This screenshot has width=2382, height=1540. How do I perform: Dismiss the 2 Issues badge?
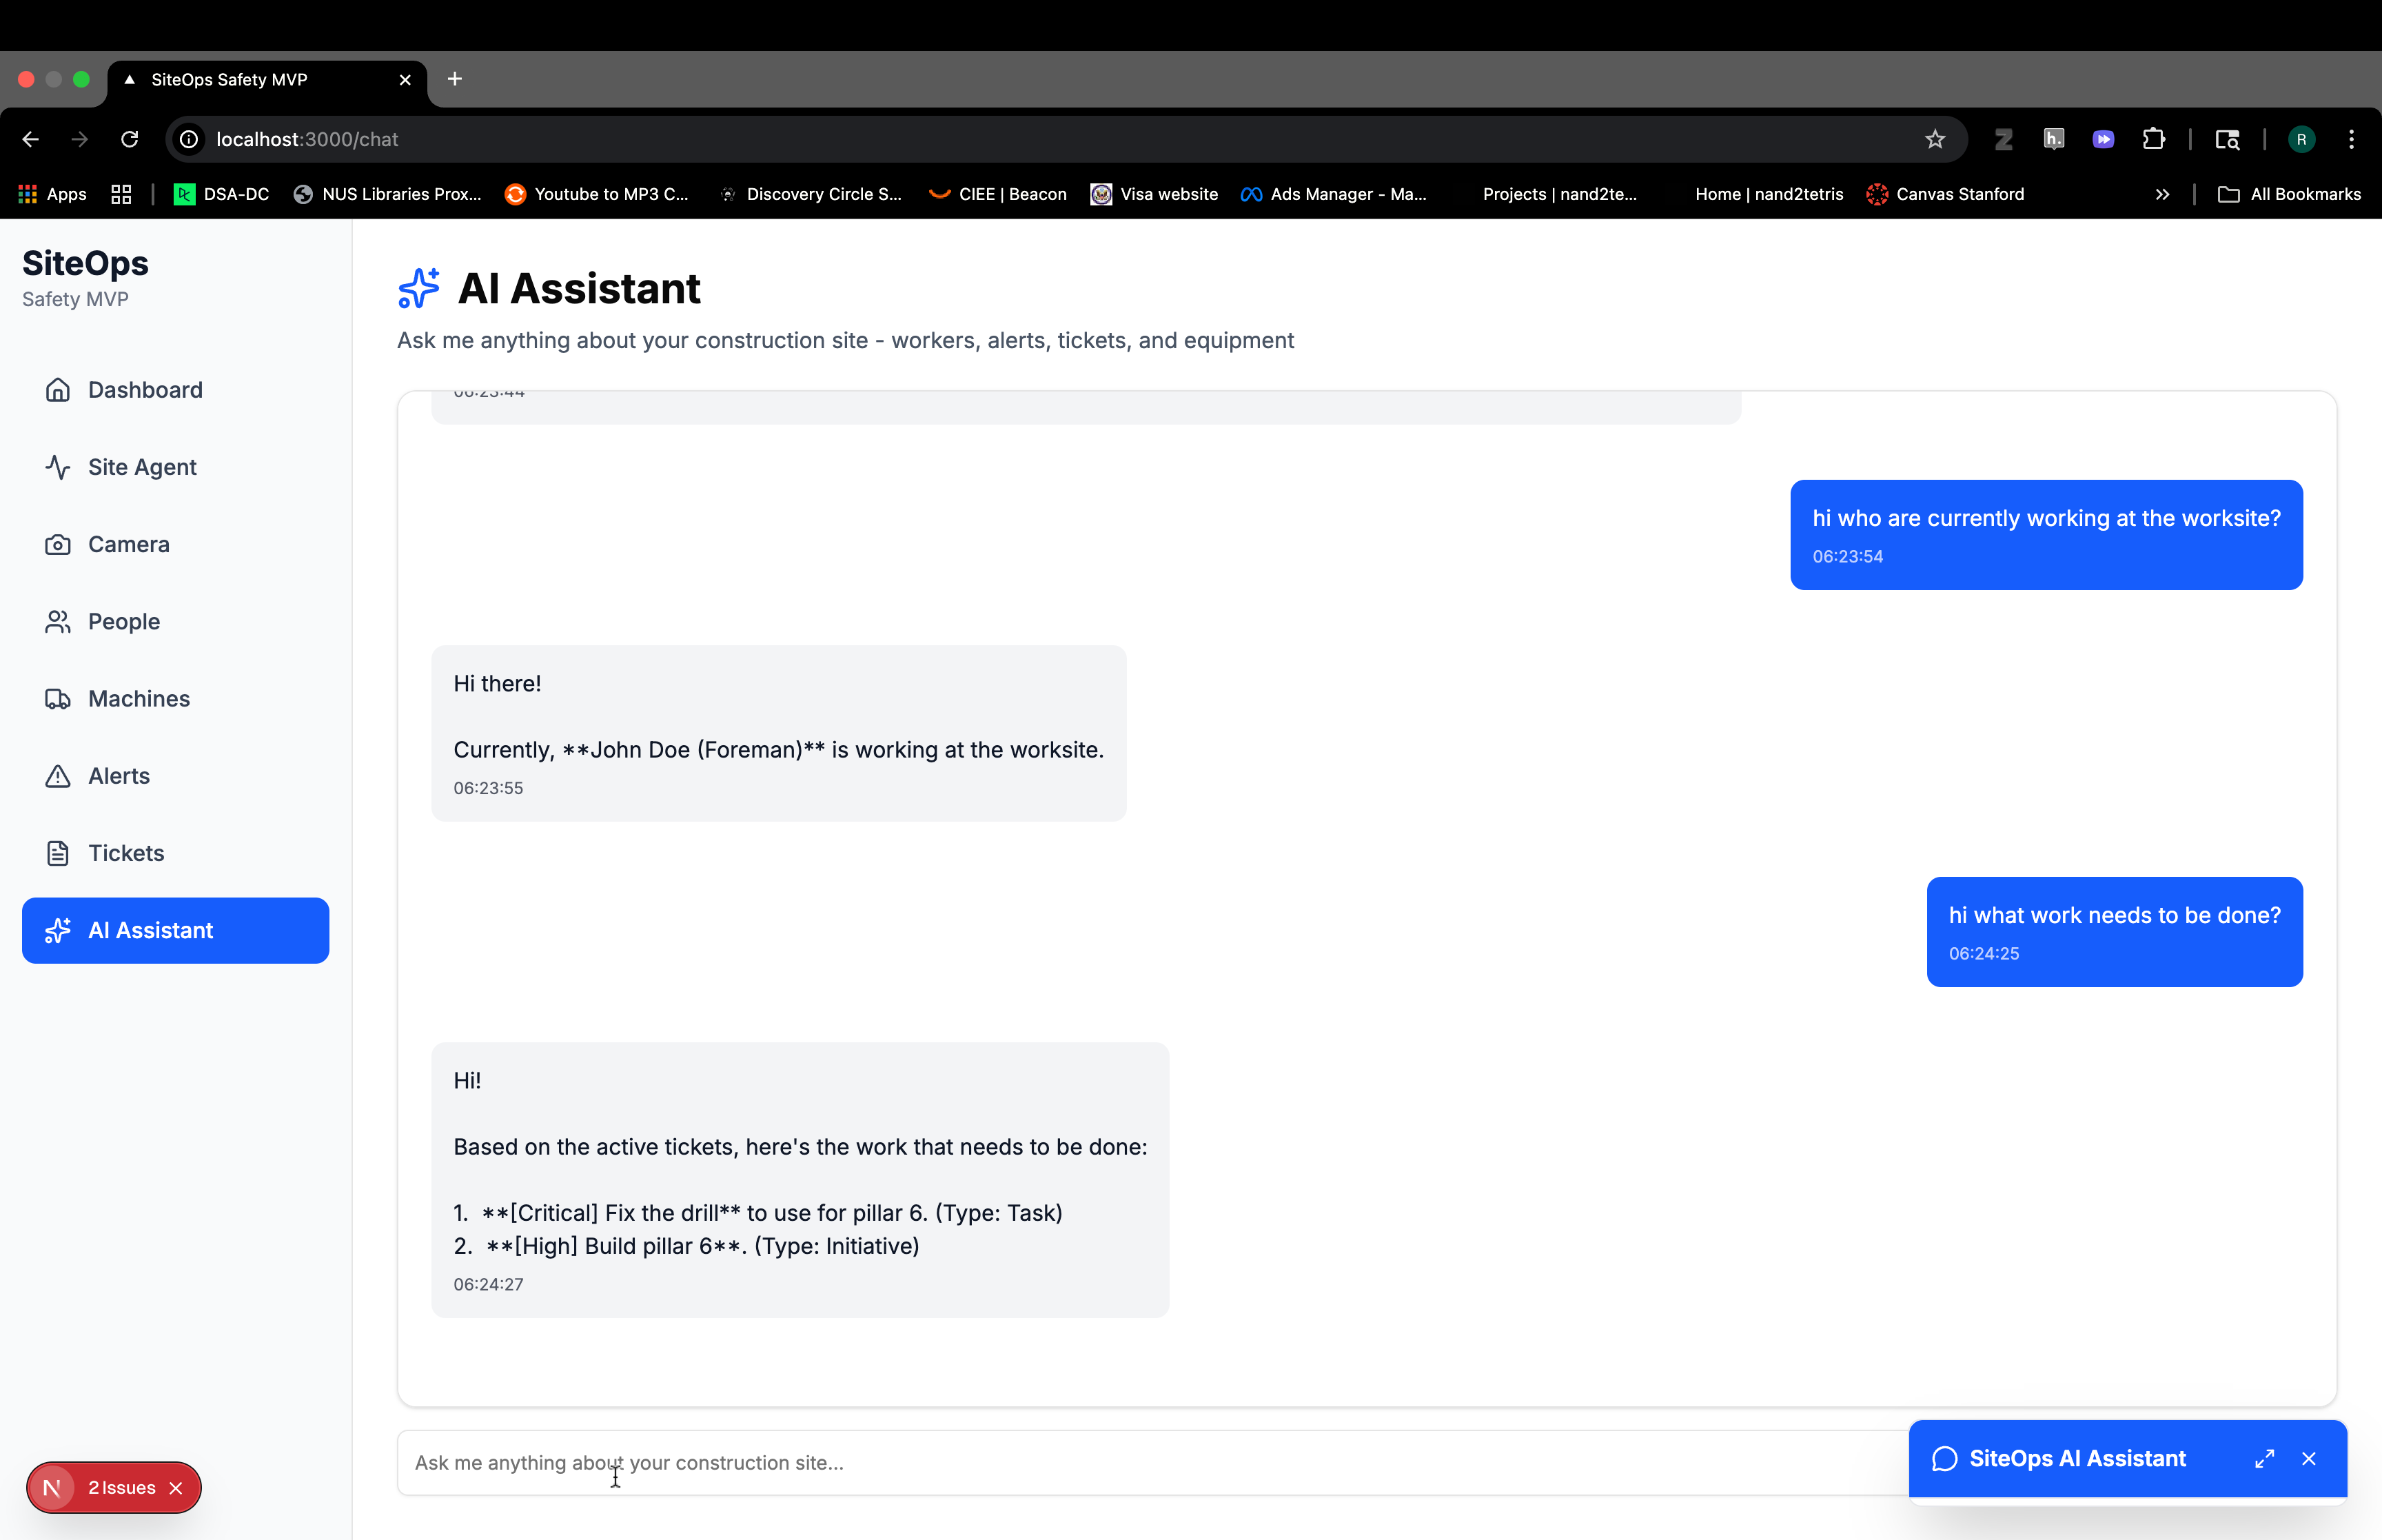[176, 1487]
